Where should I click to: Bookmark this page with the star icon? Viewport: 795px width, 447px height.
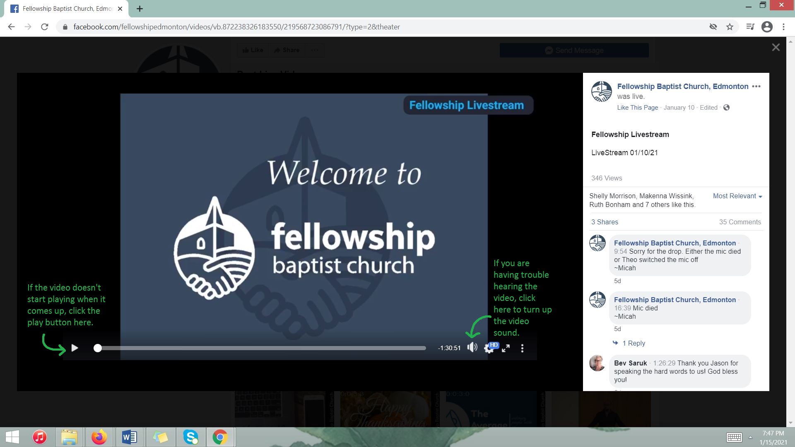(x=730, y=27)
